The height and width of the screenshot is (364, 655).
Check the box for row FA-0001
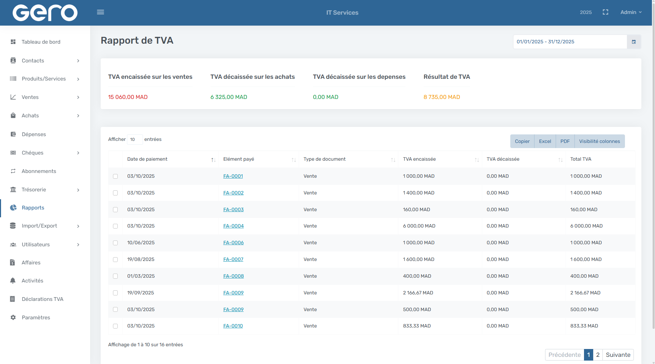[x=115, y=176]
